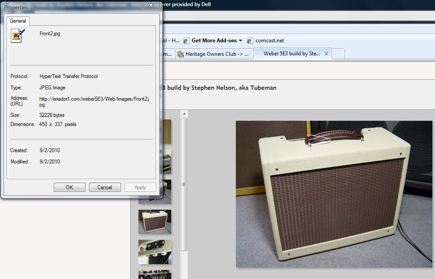Click the '32226 bytes' size value

pyautogui.click(x=52, y=115)
